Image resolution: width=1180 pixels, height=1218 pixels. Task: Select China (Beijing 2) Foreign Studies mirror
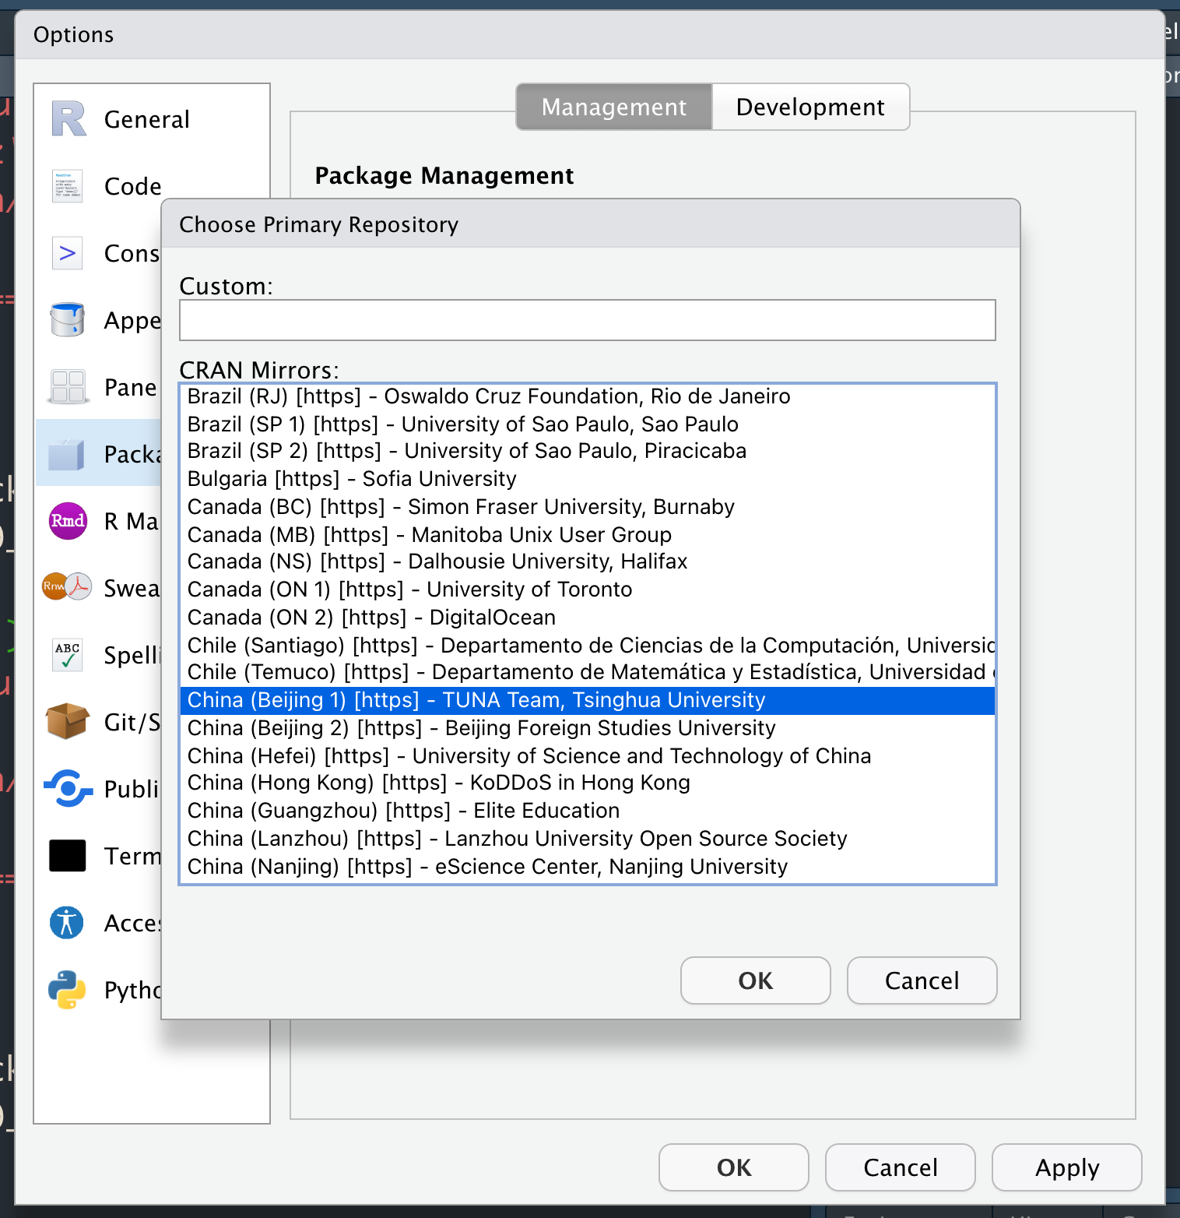click(x=588, y=728)
